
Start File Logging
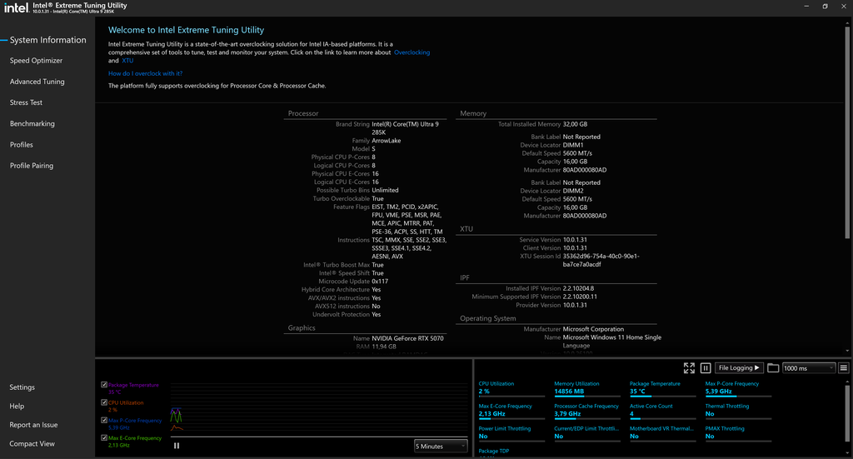[x=739, y=368]
